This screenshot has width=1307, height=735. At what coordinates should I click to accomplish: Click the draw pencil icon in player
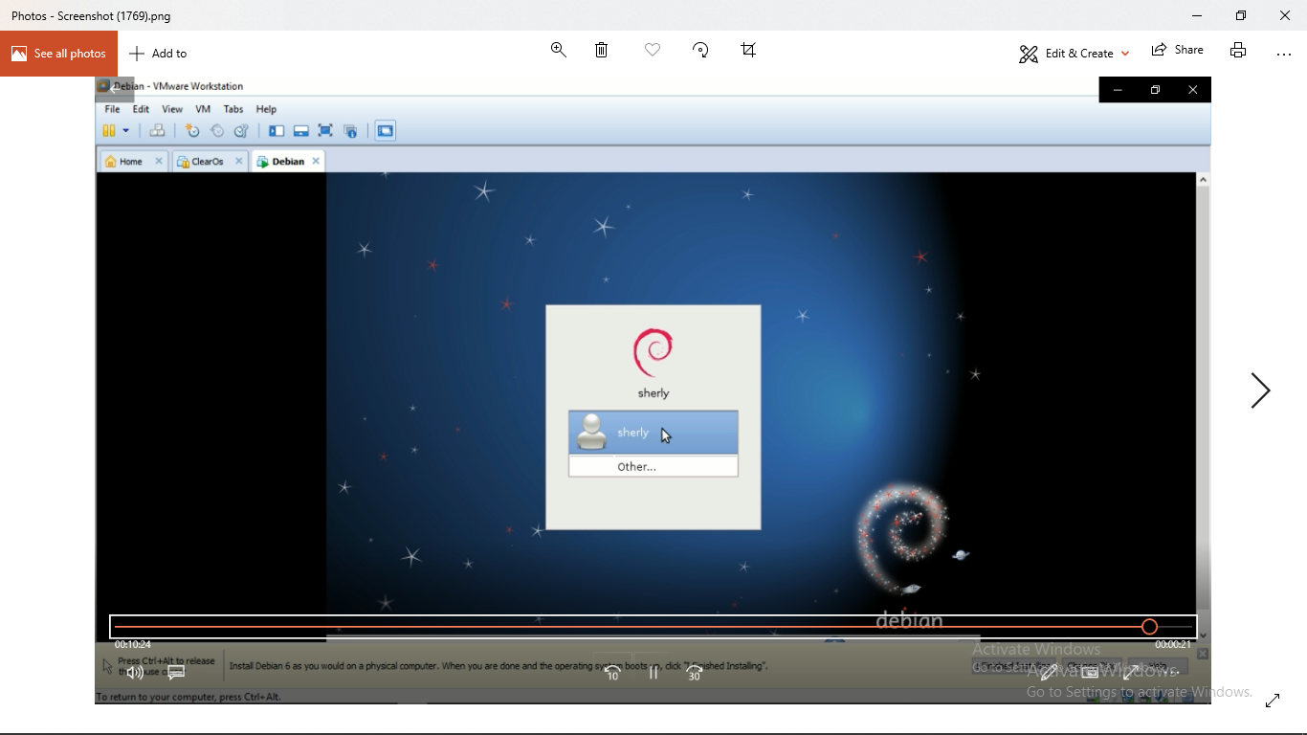[x=1049, y=673]
